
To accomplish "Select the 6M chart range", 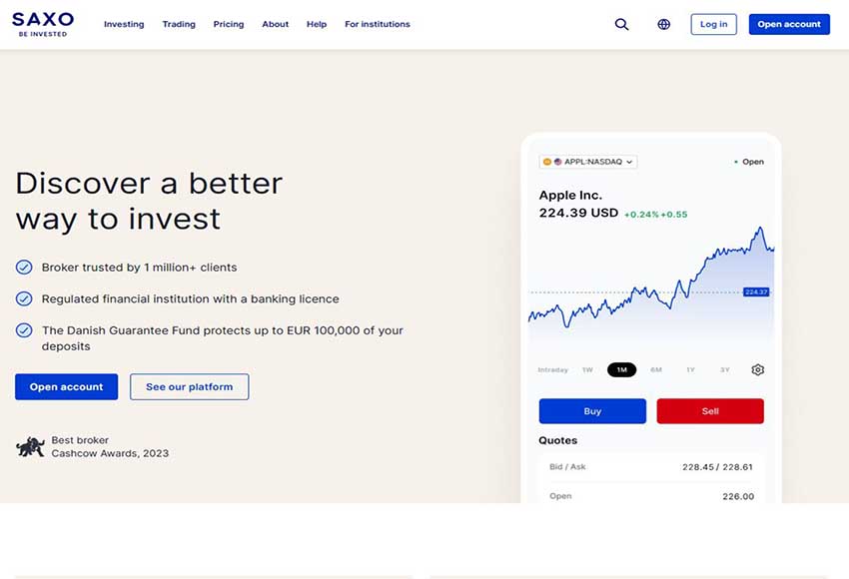I will pyautogui.click(x=656, y=370).
